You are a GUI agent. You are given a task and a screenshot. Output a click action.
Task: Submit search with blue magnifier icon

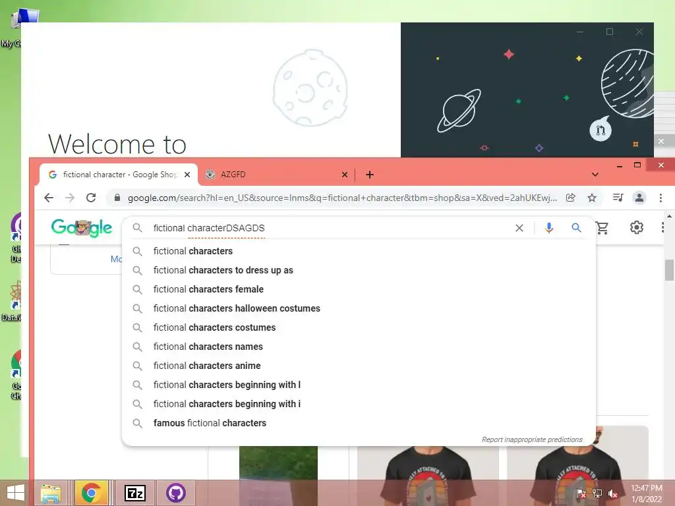(576, 227)
